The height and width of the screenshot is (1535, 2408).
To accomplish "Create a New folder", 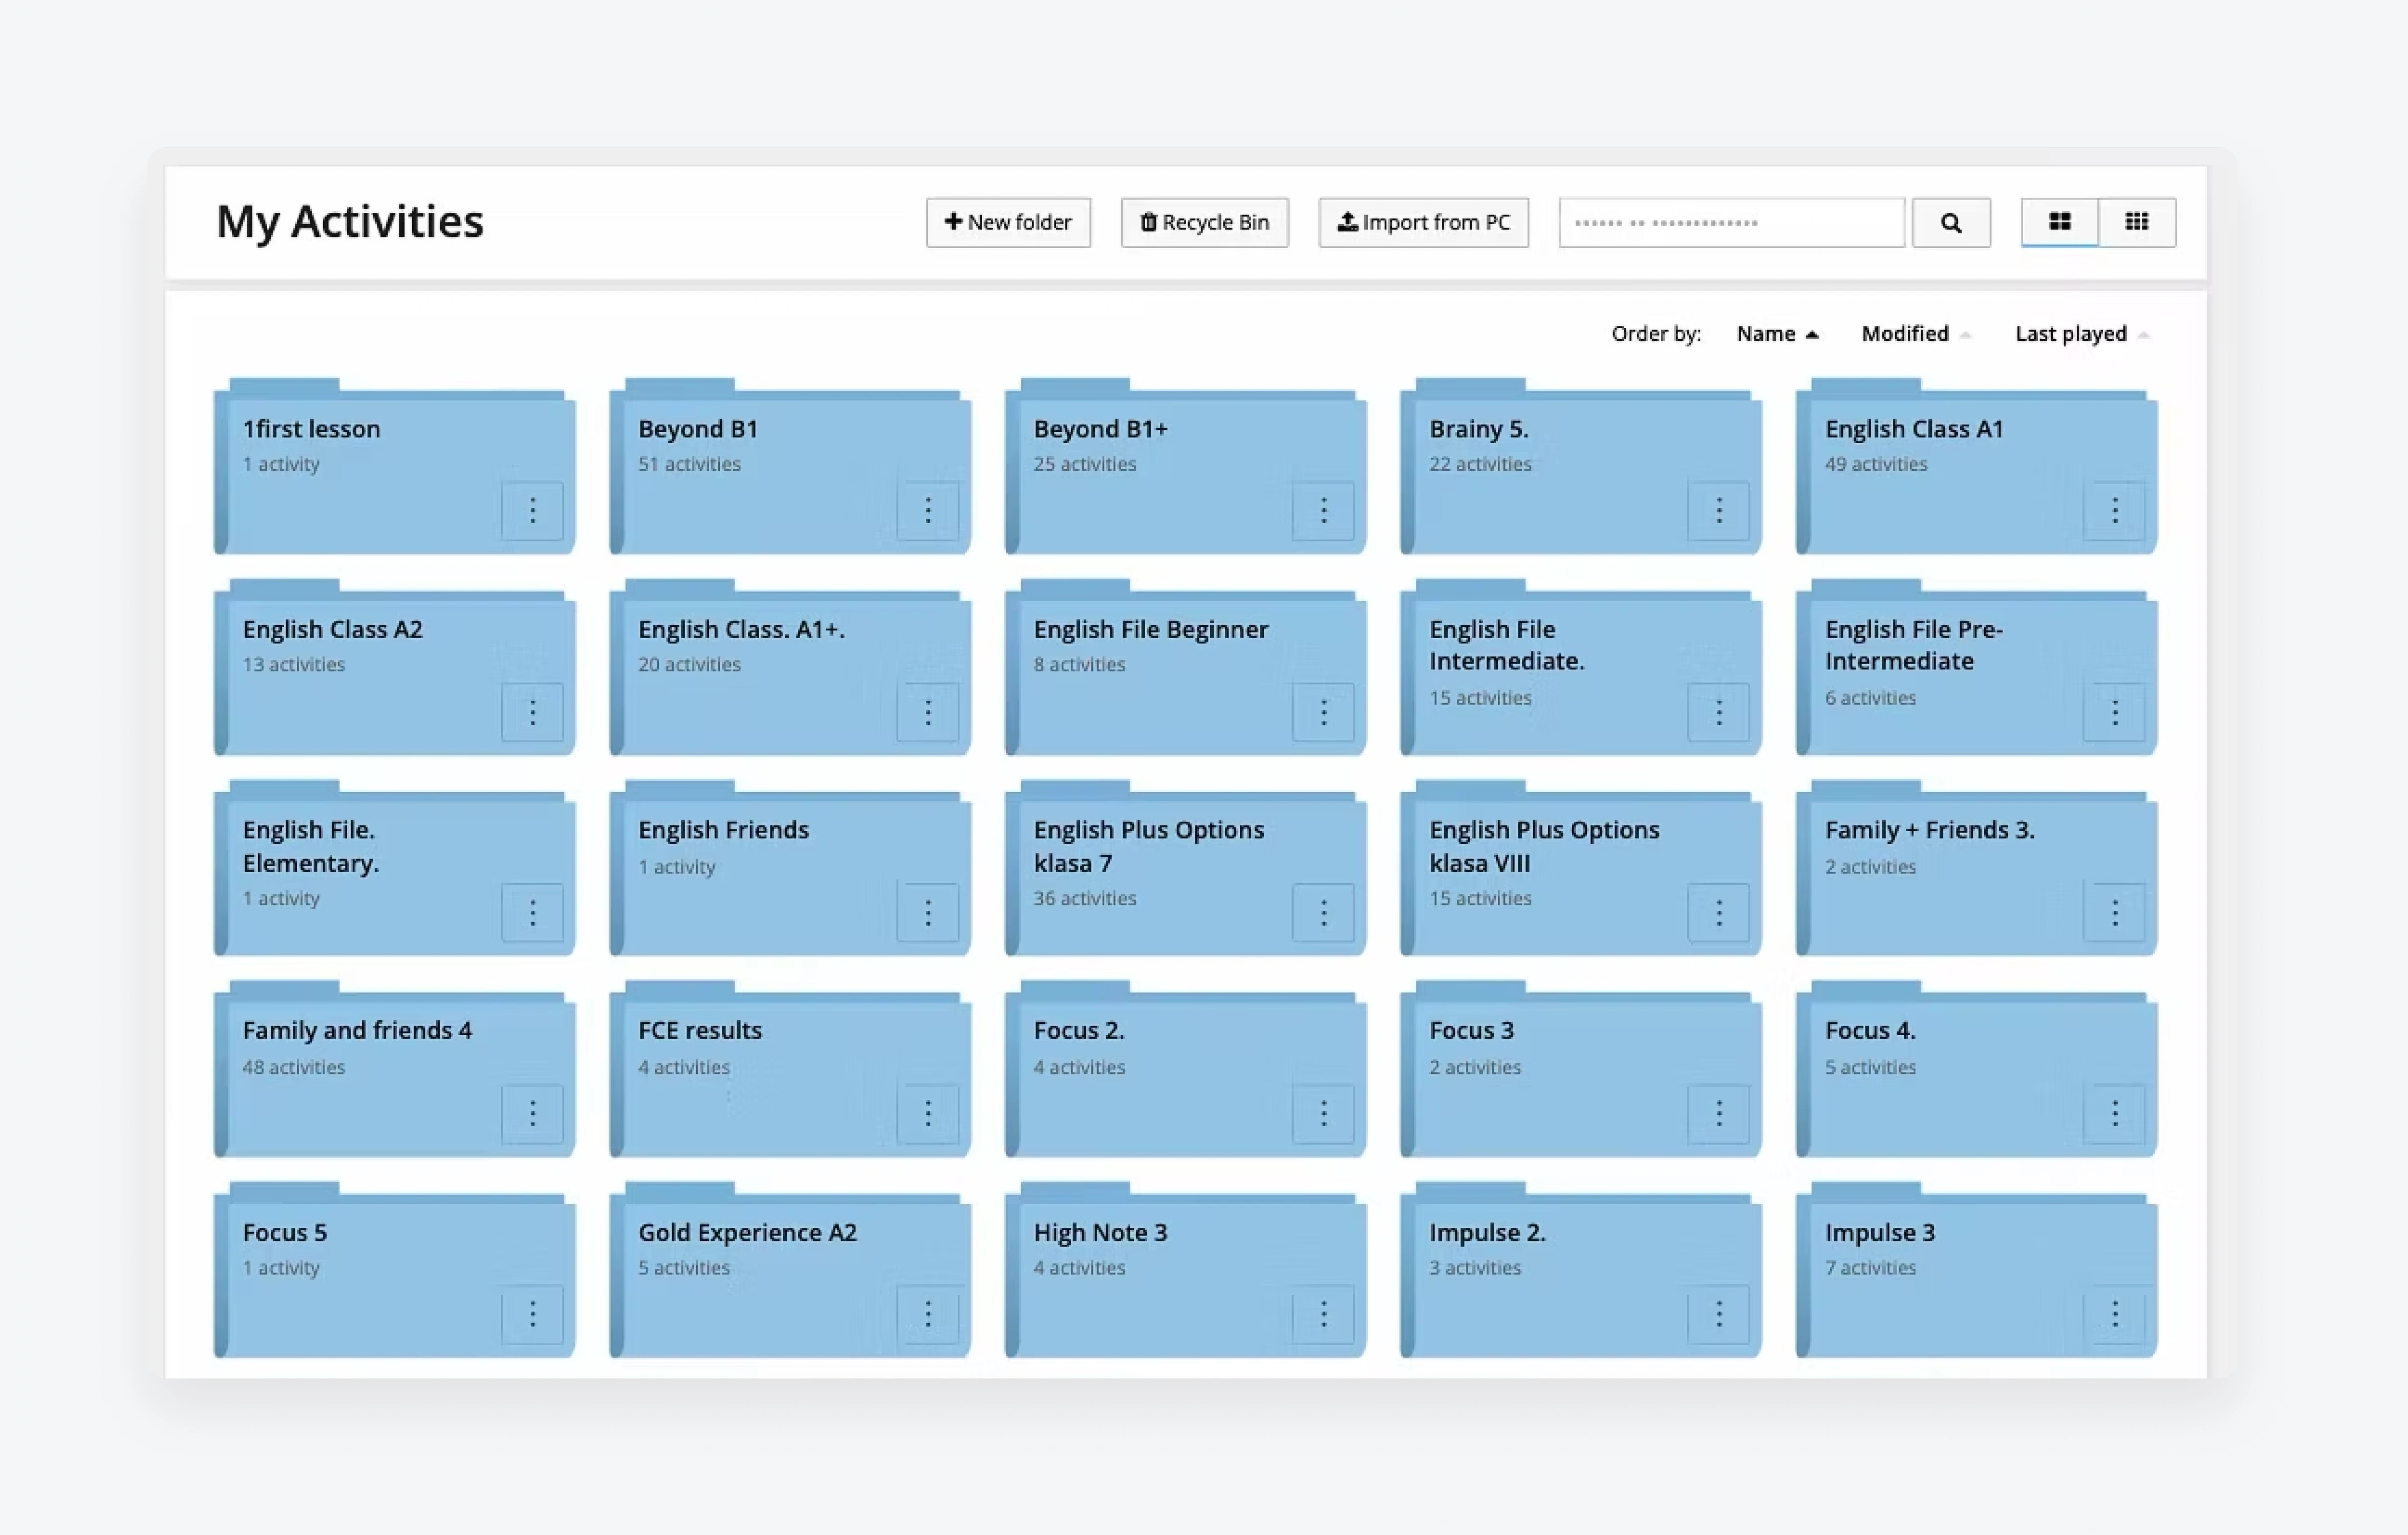I will coord(1008,222).
